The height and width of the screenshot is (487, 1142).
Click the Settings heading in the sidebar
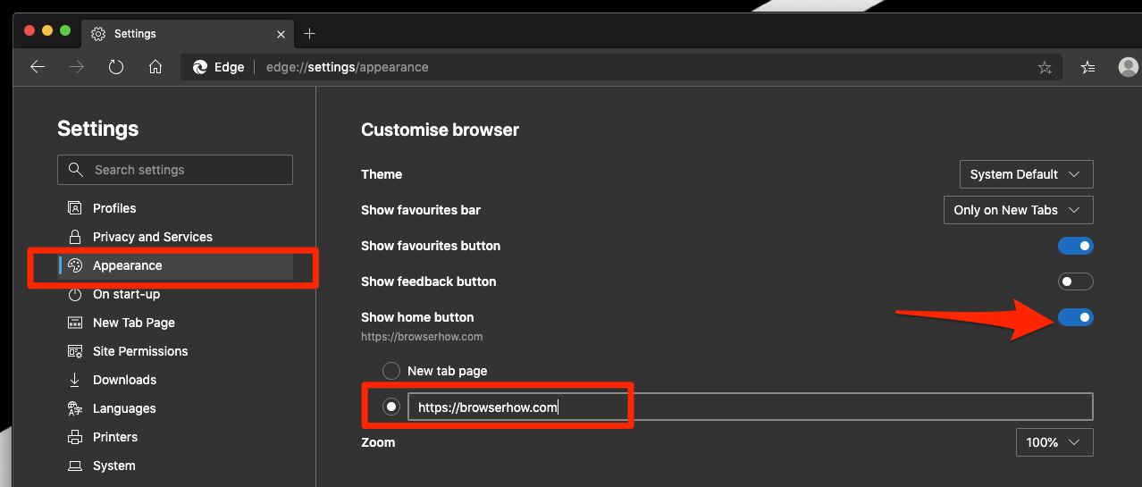pos(98,129)
